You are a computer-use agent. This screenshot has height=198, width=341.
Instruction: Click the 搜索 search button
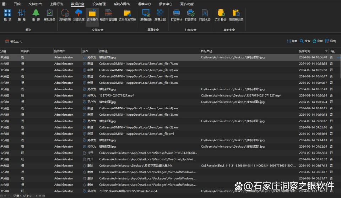click(x=305, y=41)
